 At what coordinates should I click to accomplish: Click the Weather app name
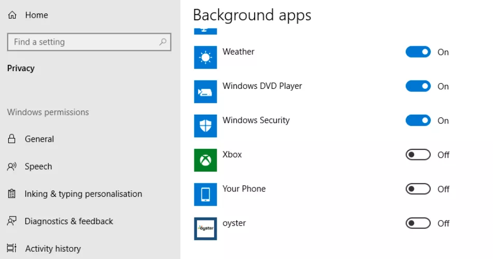click(x=238, y=51)
